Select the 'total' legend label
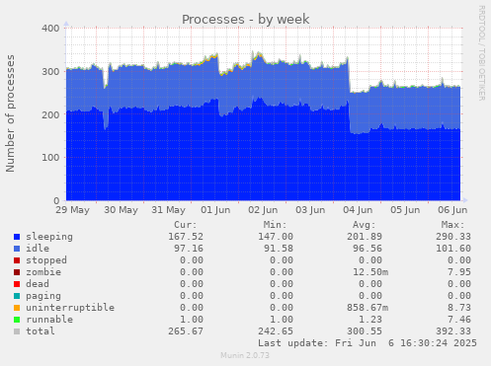Viewport: 491px width, 366px height. (x=41, y=331)
